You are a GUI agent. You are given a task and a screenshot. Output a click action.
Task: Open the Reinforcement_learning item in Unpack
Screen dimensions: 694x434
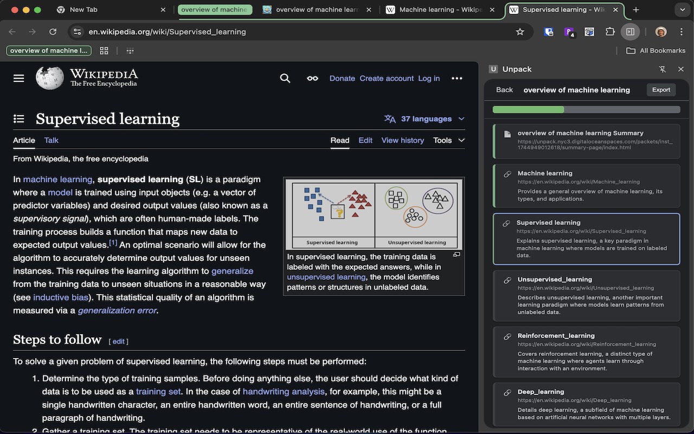(586, 352)
